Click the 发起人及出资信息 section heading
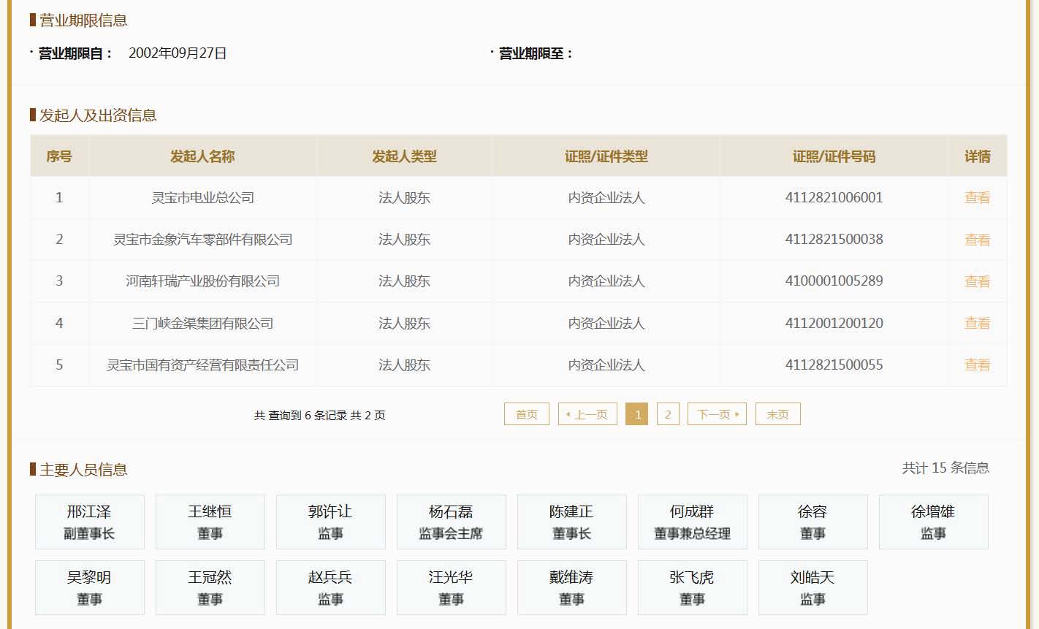This screenshot has height=629, width=1039. click(98, 115)
